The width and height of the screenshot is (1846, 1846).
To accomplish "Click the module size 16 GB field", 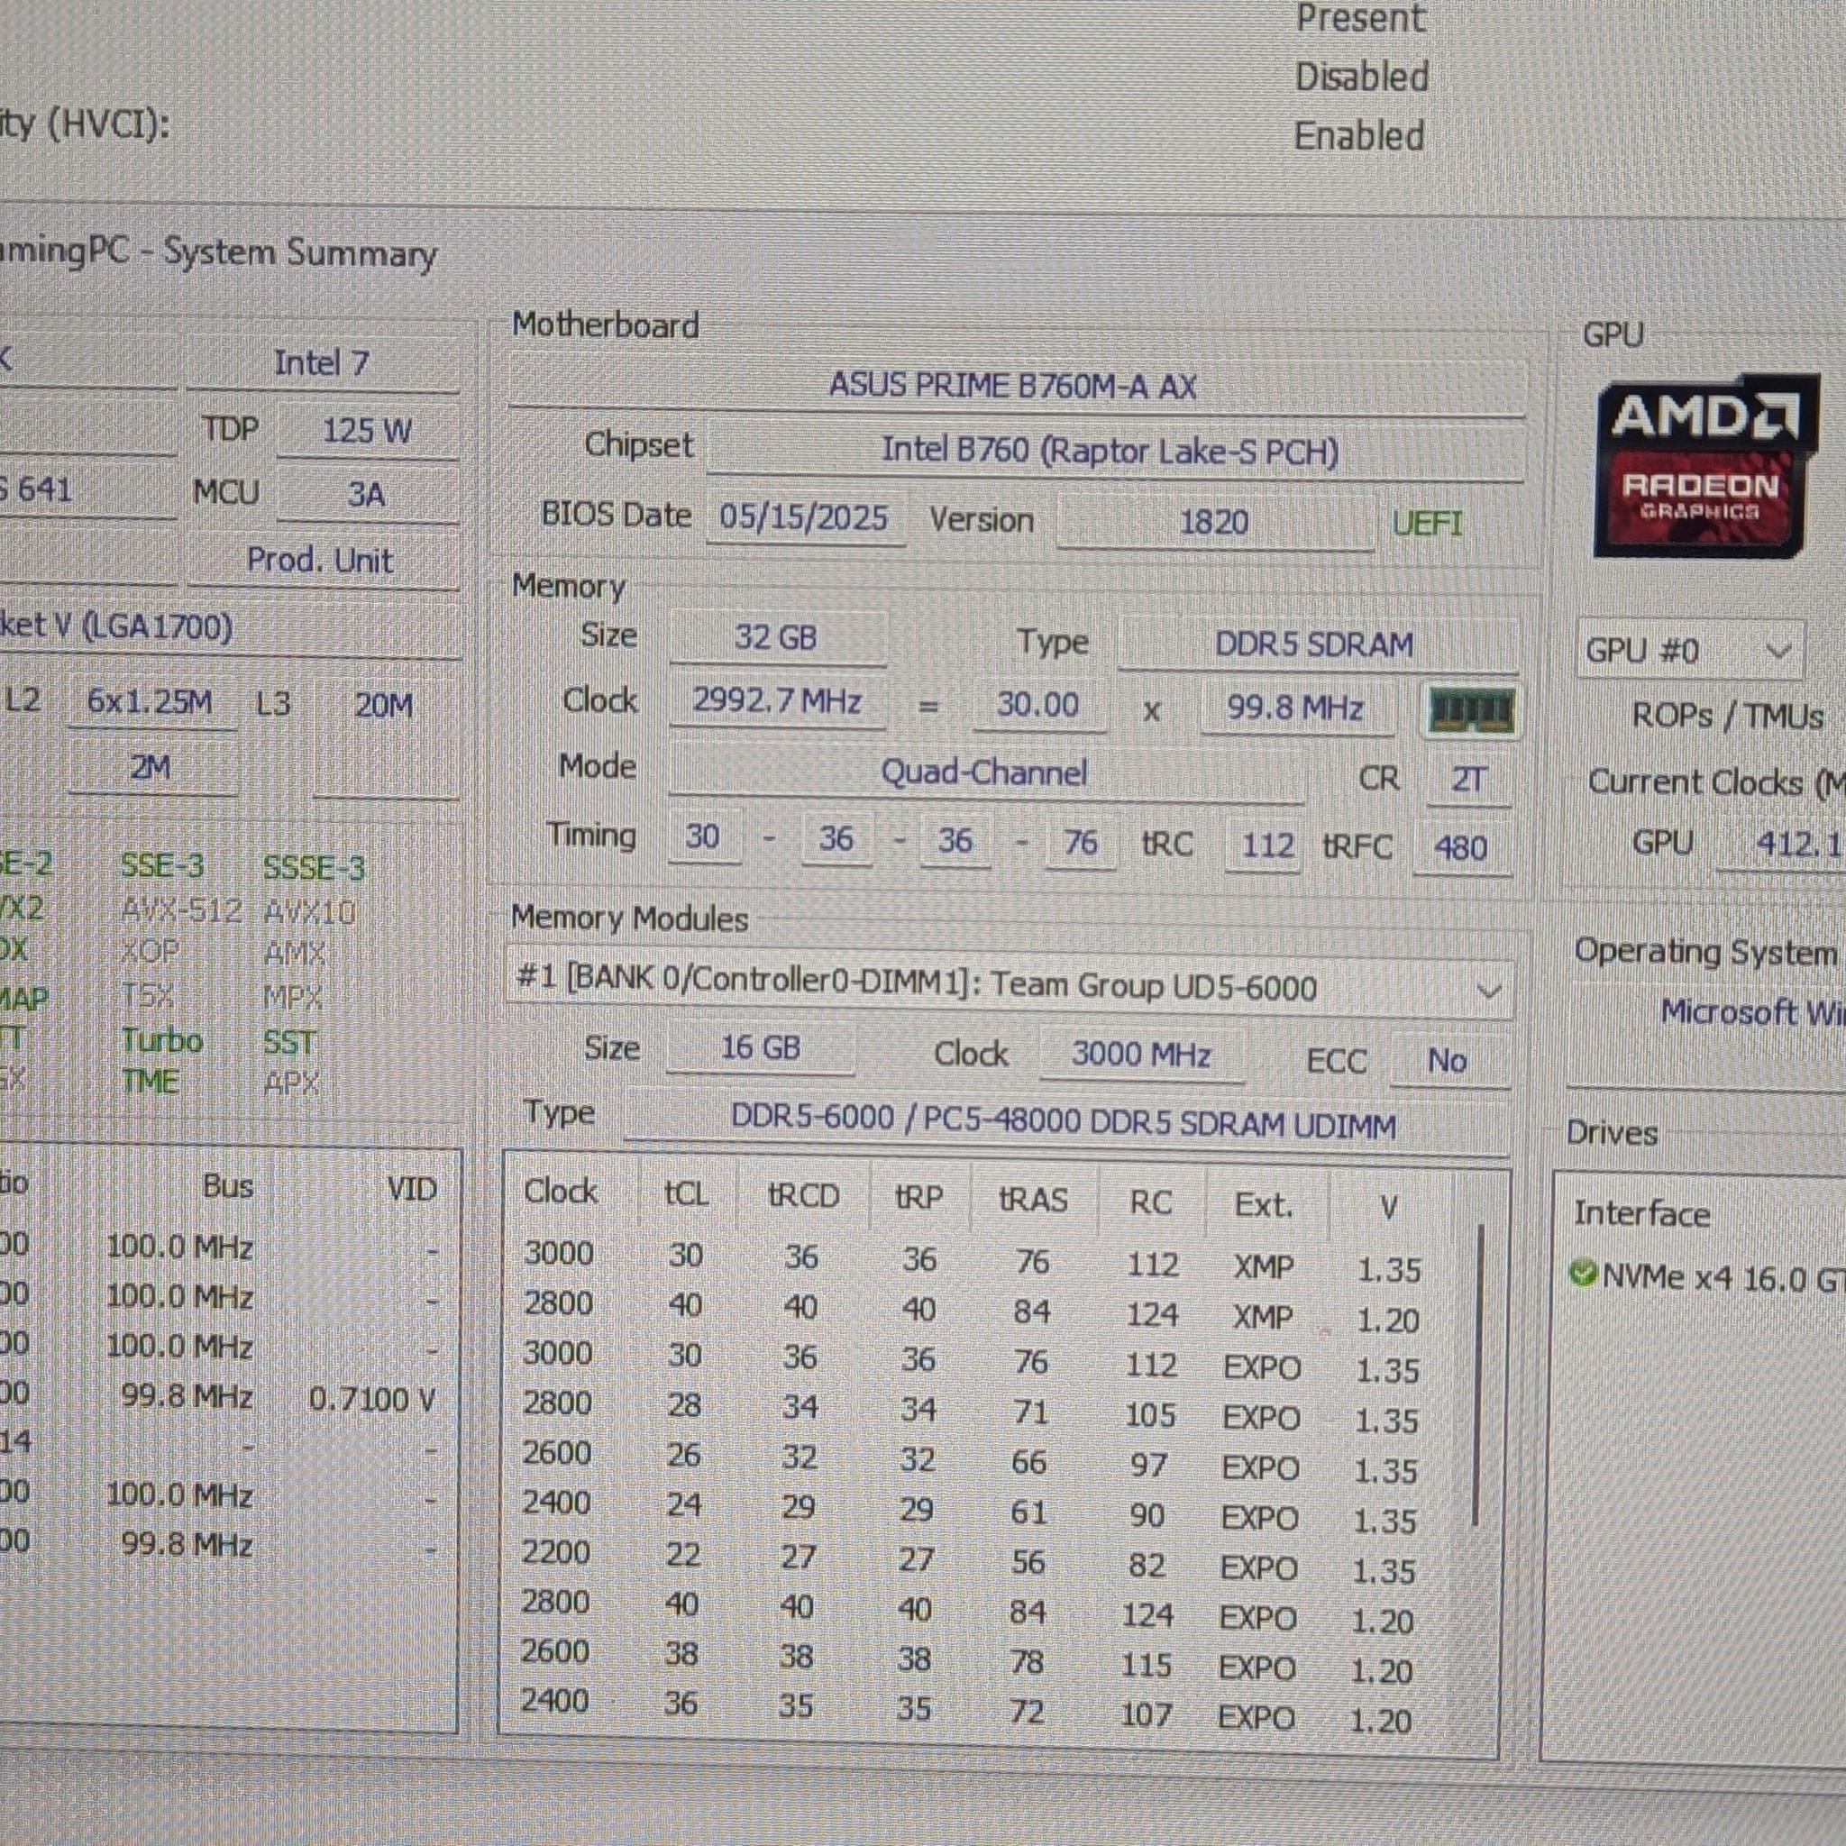I will tap(760, 1047).
